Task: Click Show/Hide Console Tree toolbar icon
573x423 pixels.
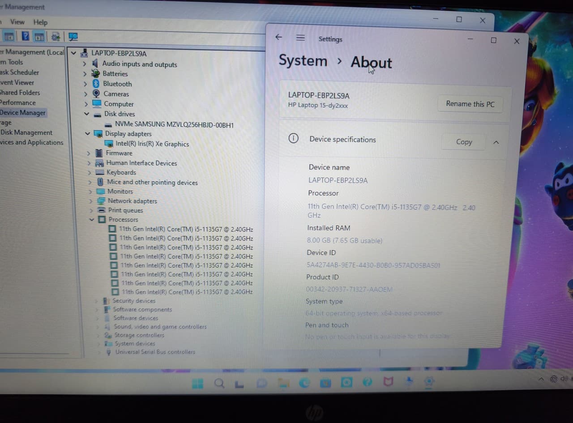Action: coord(8,37)
